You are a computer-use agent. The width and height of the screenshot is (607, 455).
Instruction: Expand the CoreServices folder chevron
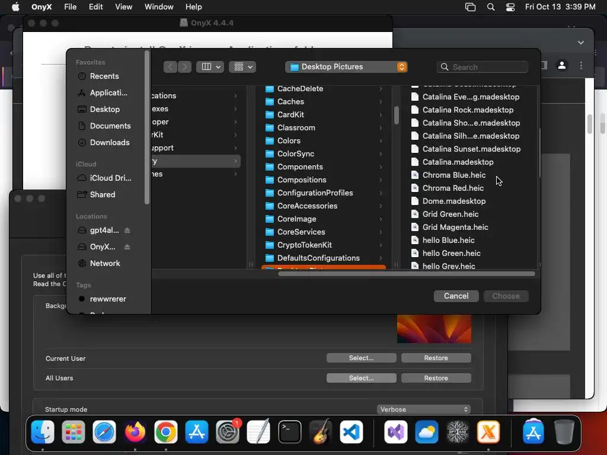381,232
